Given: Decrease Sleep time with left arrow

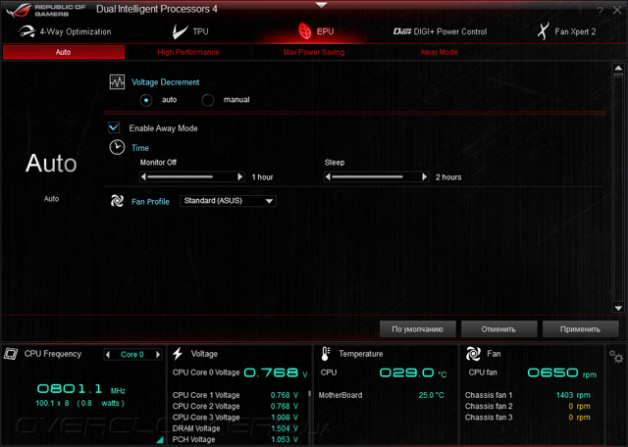Looking at the screenshot, I should click(328, 176).
